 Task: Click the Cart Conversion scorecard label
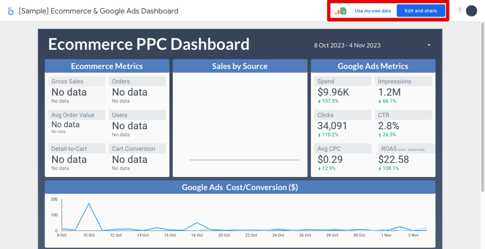coord(137,149)
